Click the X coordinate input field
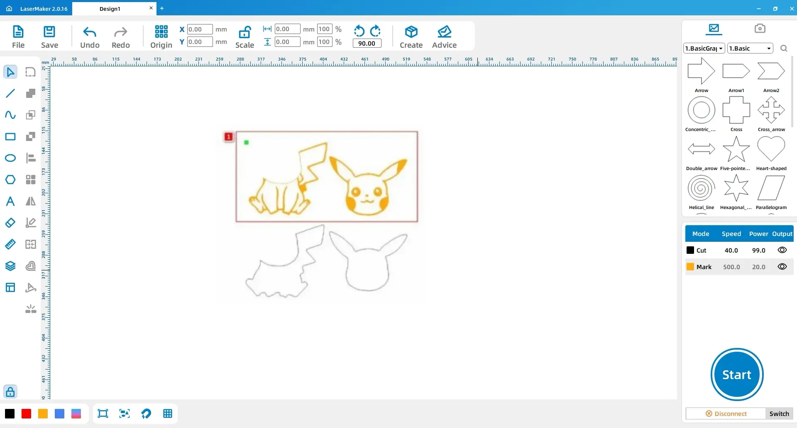This screenshot has width=797, height=428. tap(200, 29)
